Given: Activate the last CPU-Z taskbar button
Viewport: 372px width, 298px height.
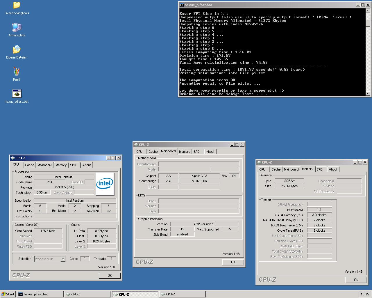Looking at the screenshot, I should click(182, 294).
